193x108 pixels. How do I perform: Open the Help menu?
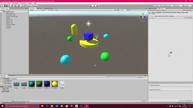point(35,3)
